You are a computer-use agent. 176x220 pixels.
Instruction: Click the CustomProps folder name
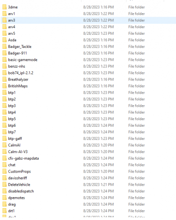[19, 172]
